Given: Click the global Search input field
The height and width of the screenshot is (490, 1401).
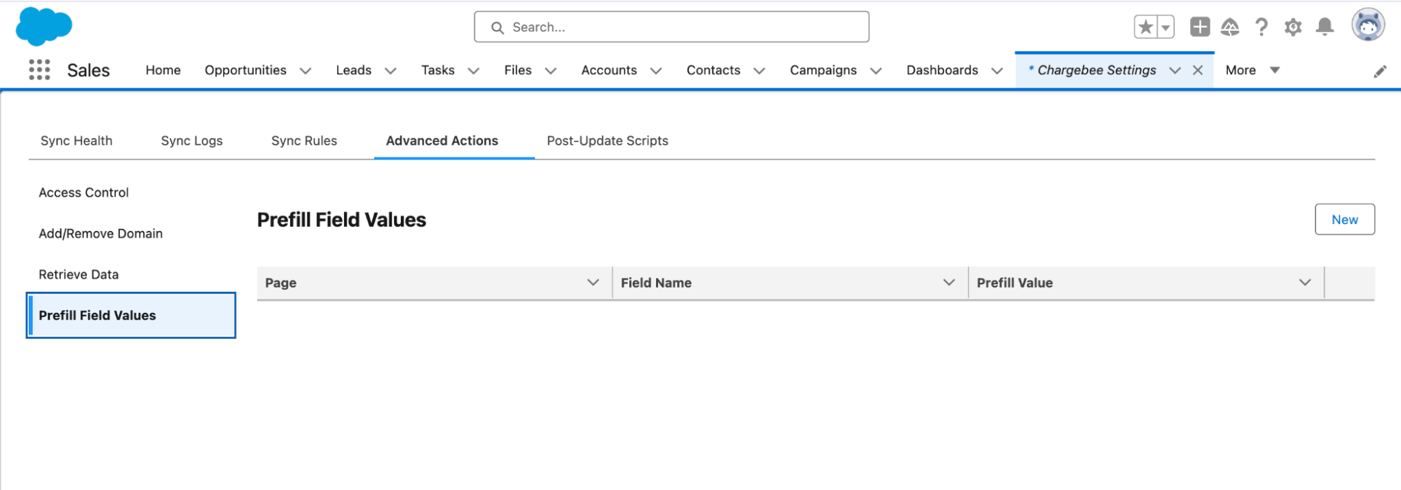Looking at the screenshot, I should pos(671,27).
